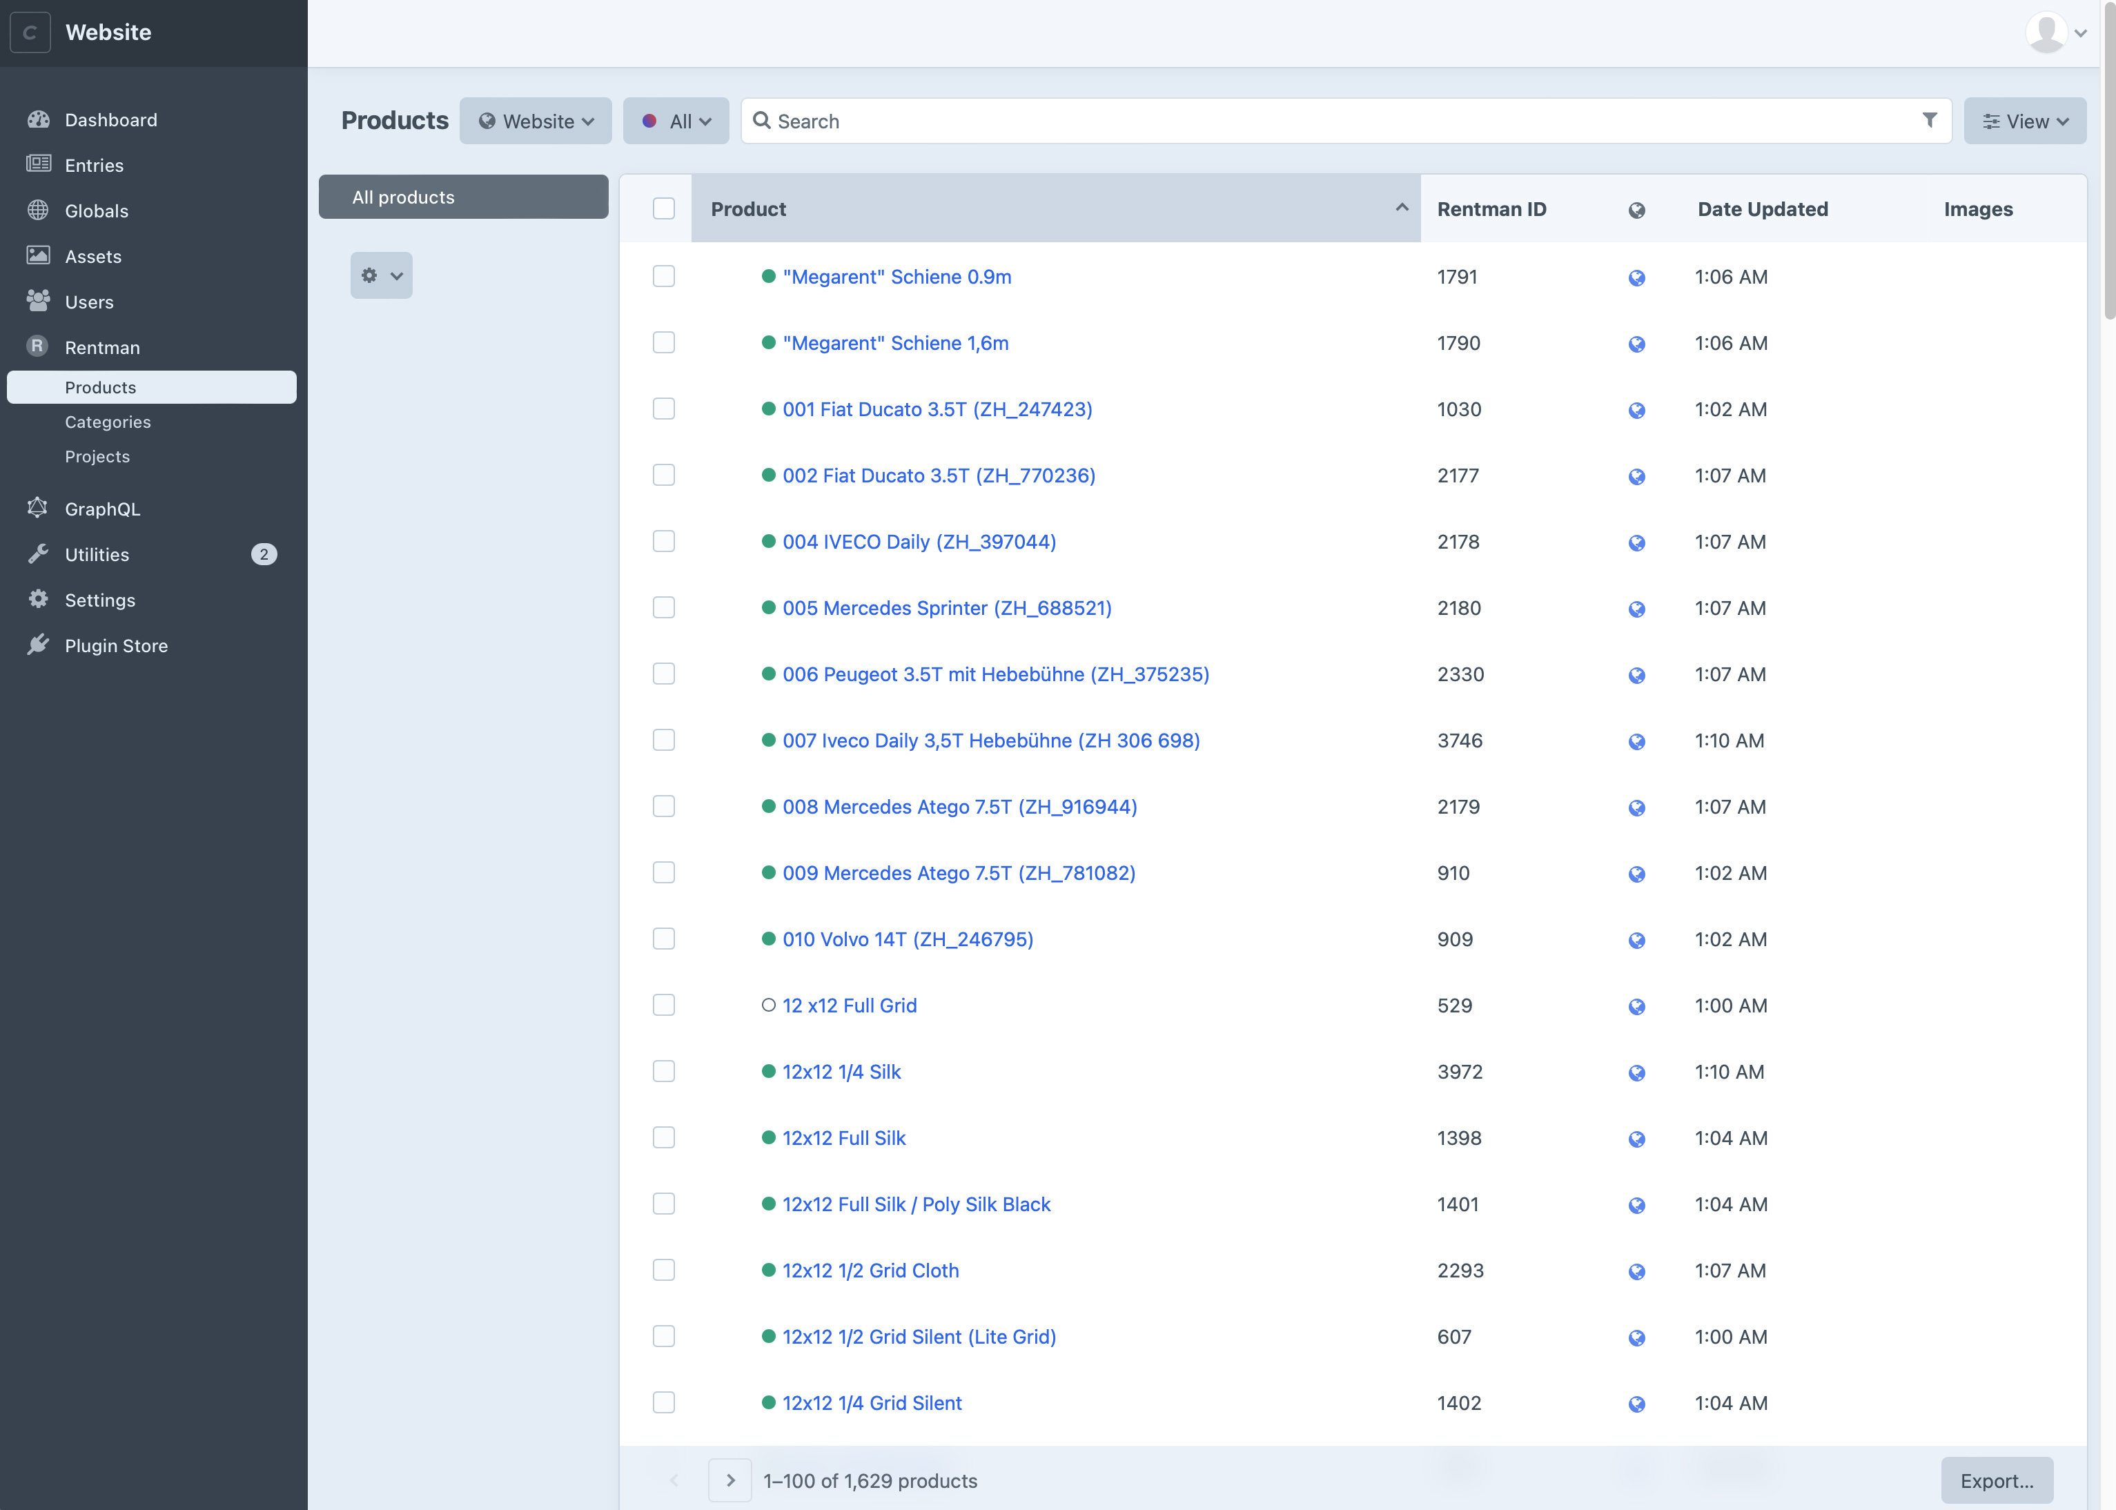The image size is (2116, 1510).
Task: Open the Dashboard icon in sidebar
Action: [38, 120]
